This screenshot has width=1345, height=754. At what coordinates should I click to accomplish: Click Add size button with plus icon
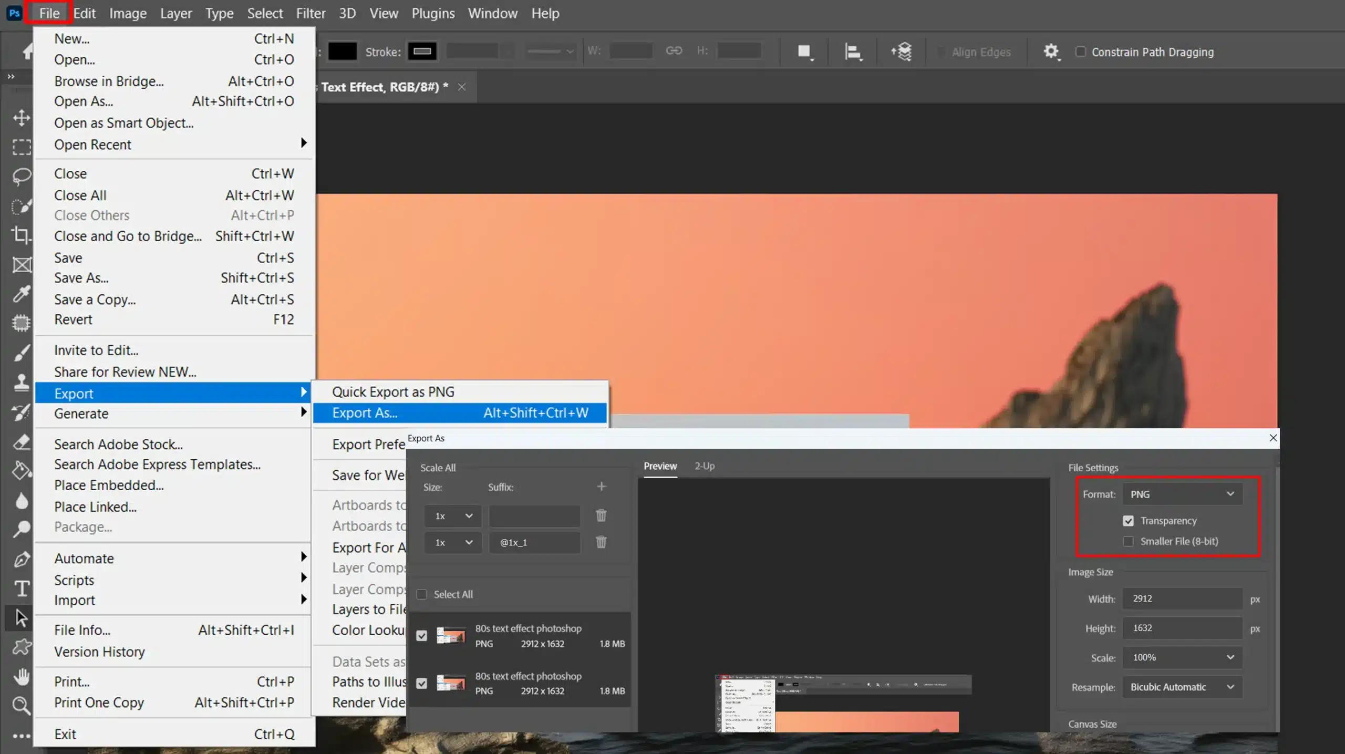coord(602,487)
